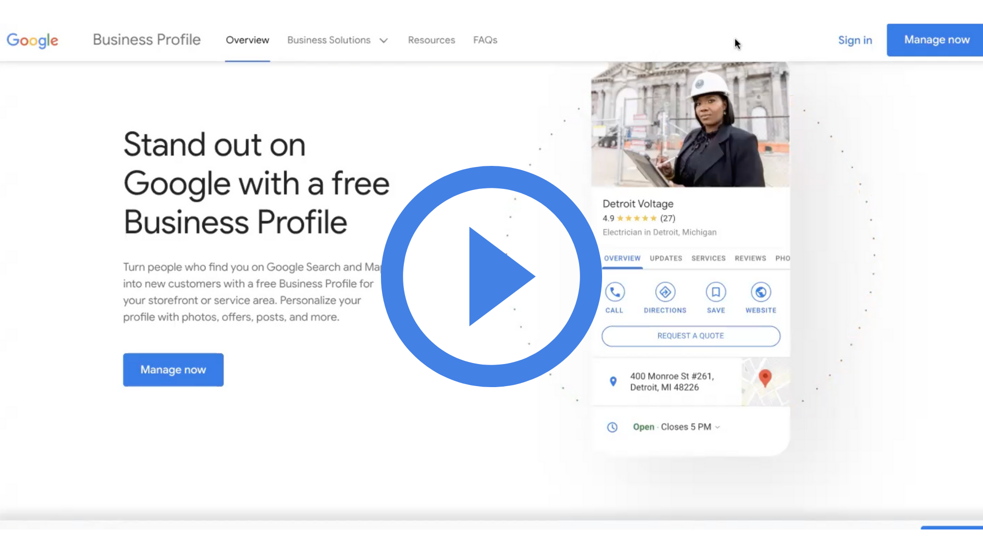This screenshot has width=983, height=553.
Task: Click the Business Profile title text
Action: pyautogui.click(x=146, y=40)
